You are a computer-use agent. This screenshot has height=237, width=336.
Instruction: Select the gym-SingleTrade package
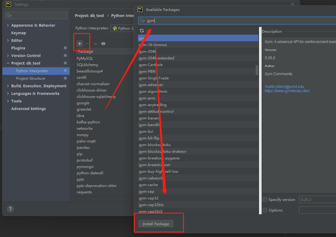pos(198,78)
